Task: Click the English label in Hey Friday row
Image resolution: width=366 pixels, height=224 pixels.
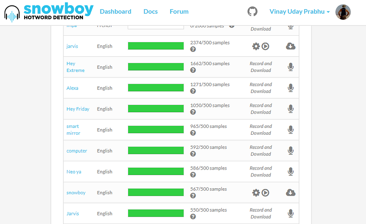Action: point(105,109)
